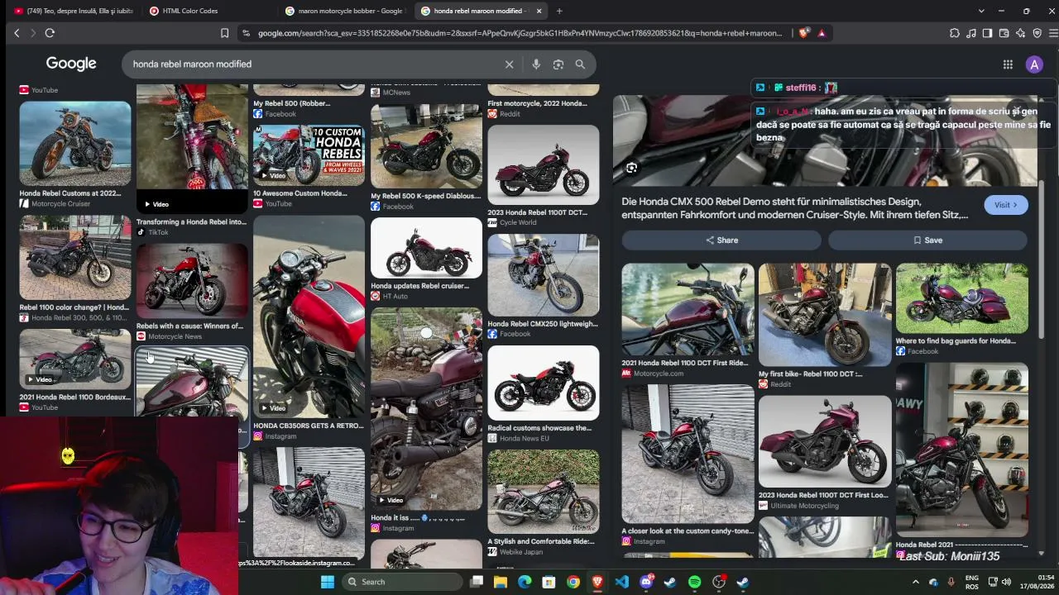
Task: Open the Google apps grid
Action: click(1008, 64)
